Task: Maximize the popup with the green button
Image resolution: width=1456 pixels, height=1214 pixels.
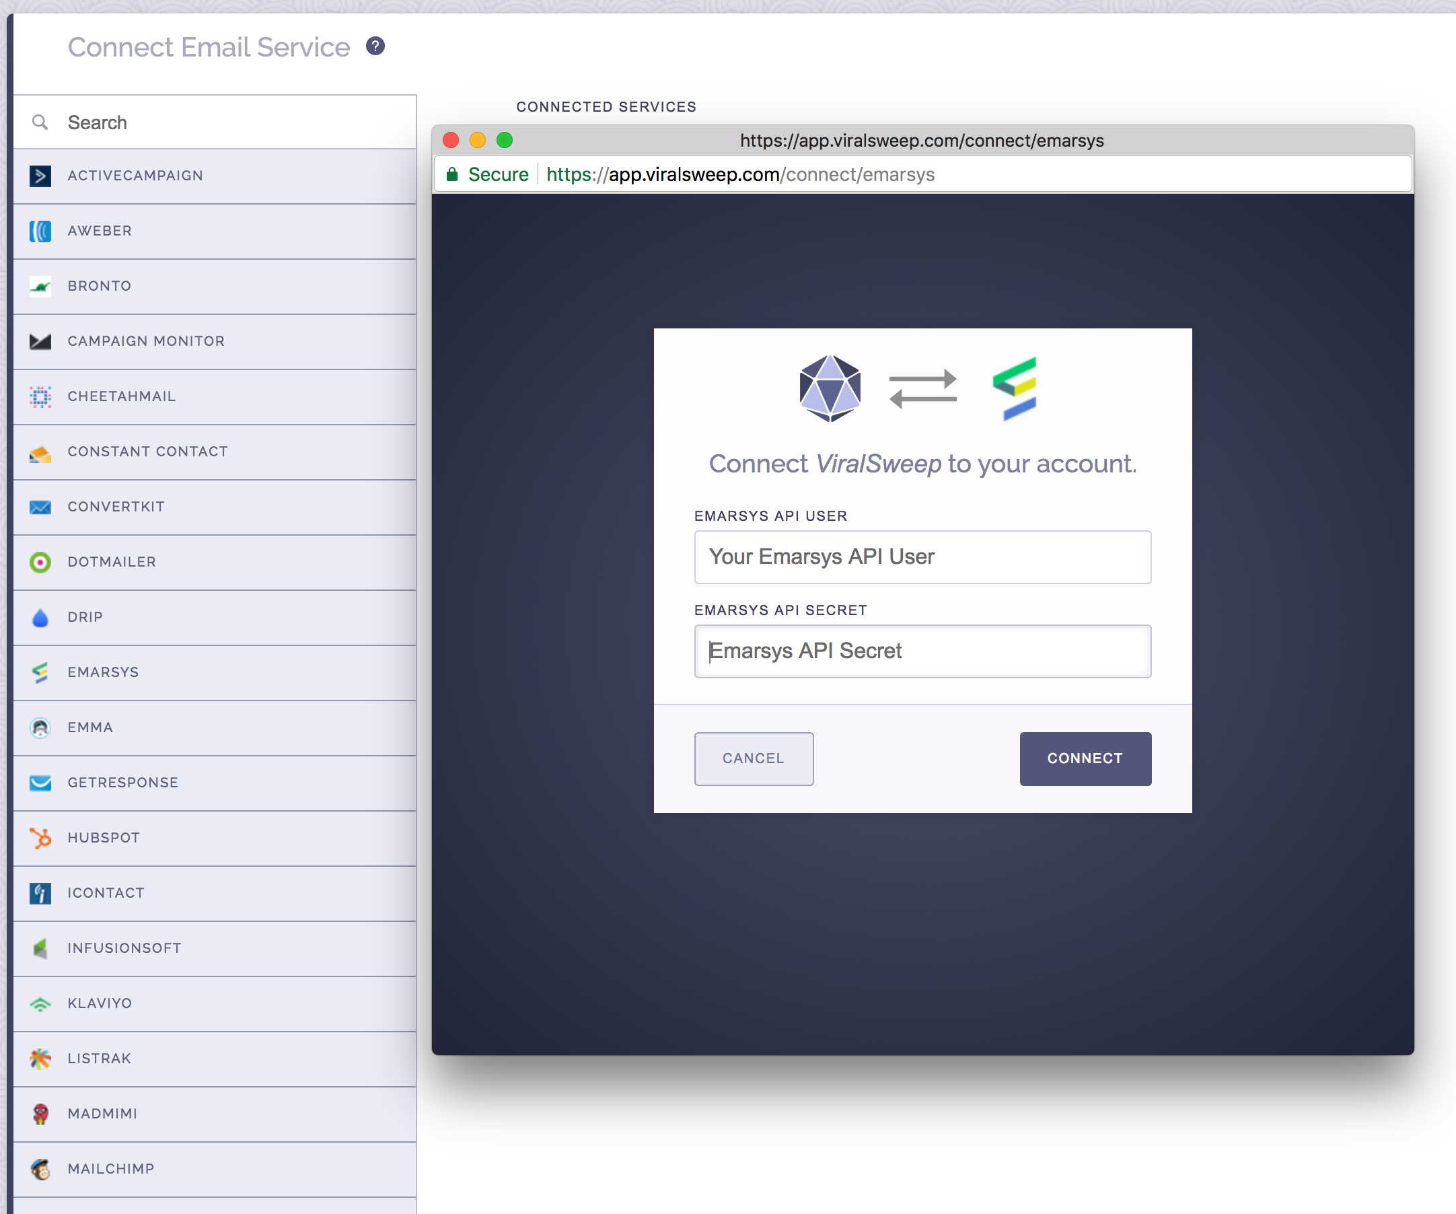Action: click(505, 140)
